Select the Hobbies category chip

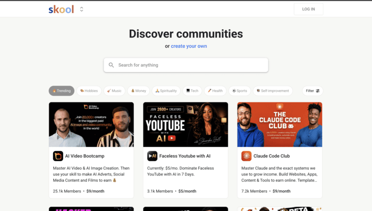(89, 91)
